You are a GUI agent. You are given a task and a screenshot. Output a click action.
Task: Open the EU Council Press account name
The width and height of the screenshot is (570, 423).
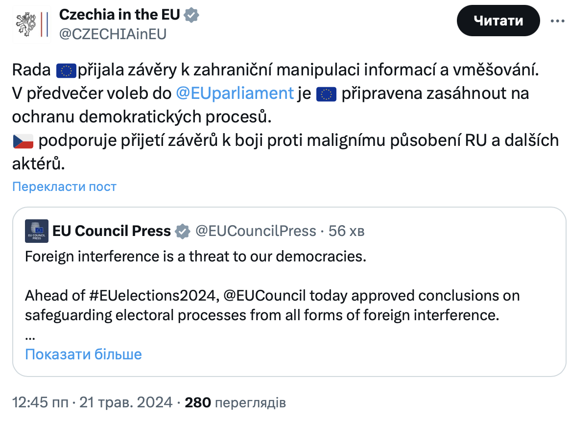click(x=112, y=231)
